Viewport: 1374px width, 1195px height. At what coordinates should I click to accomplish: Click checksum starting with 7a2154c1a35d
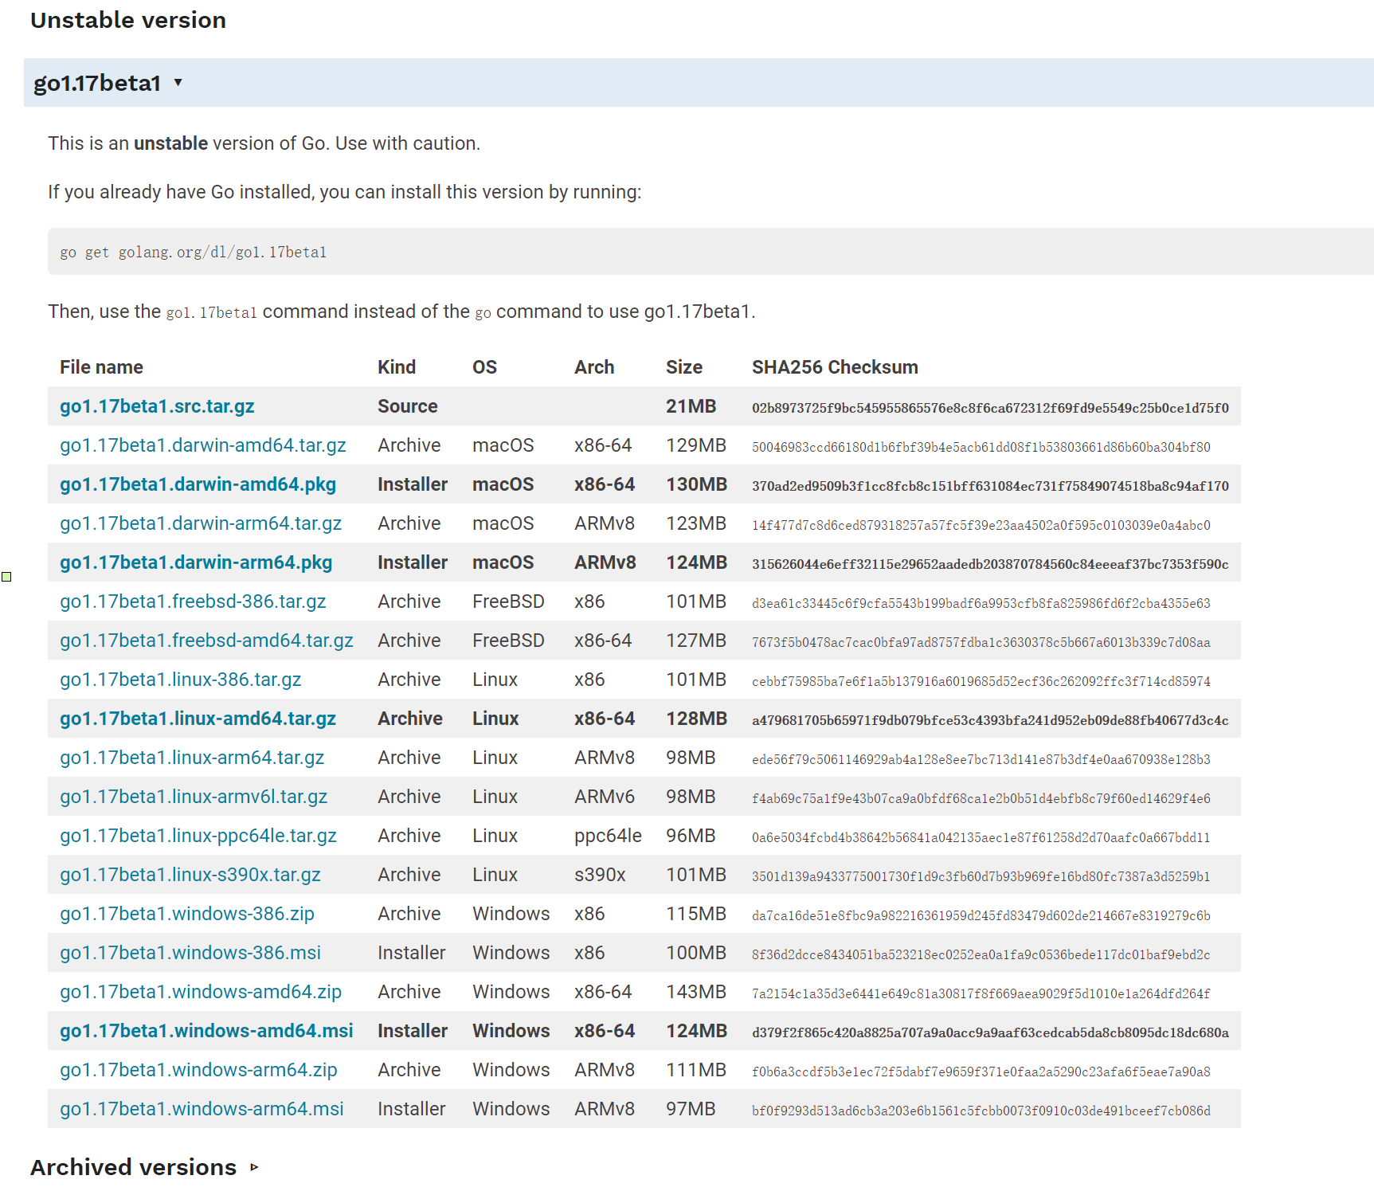pyautogui.click(x=981, y=993)
